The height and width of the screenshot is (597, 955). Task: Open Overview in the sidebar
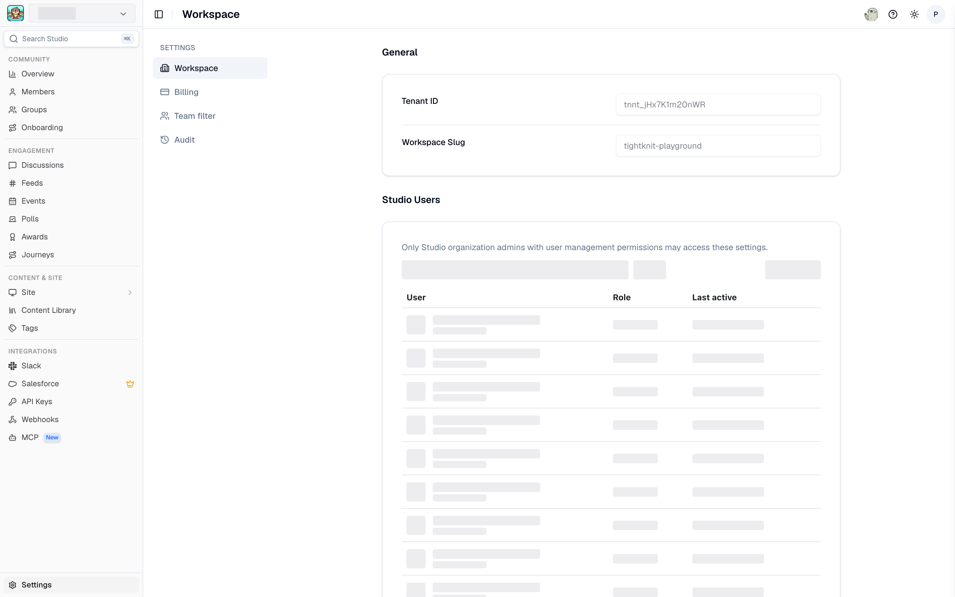[71, 74]
